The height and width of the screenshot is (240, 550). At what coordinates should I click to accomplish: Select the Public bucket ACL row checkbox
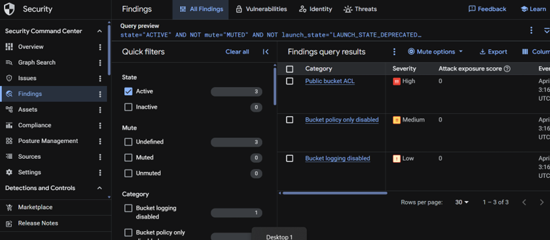[x=290, y=81]
